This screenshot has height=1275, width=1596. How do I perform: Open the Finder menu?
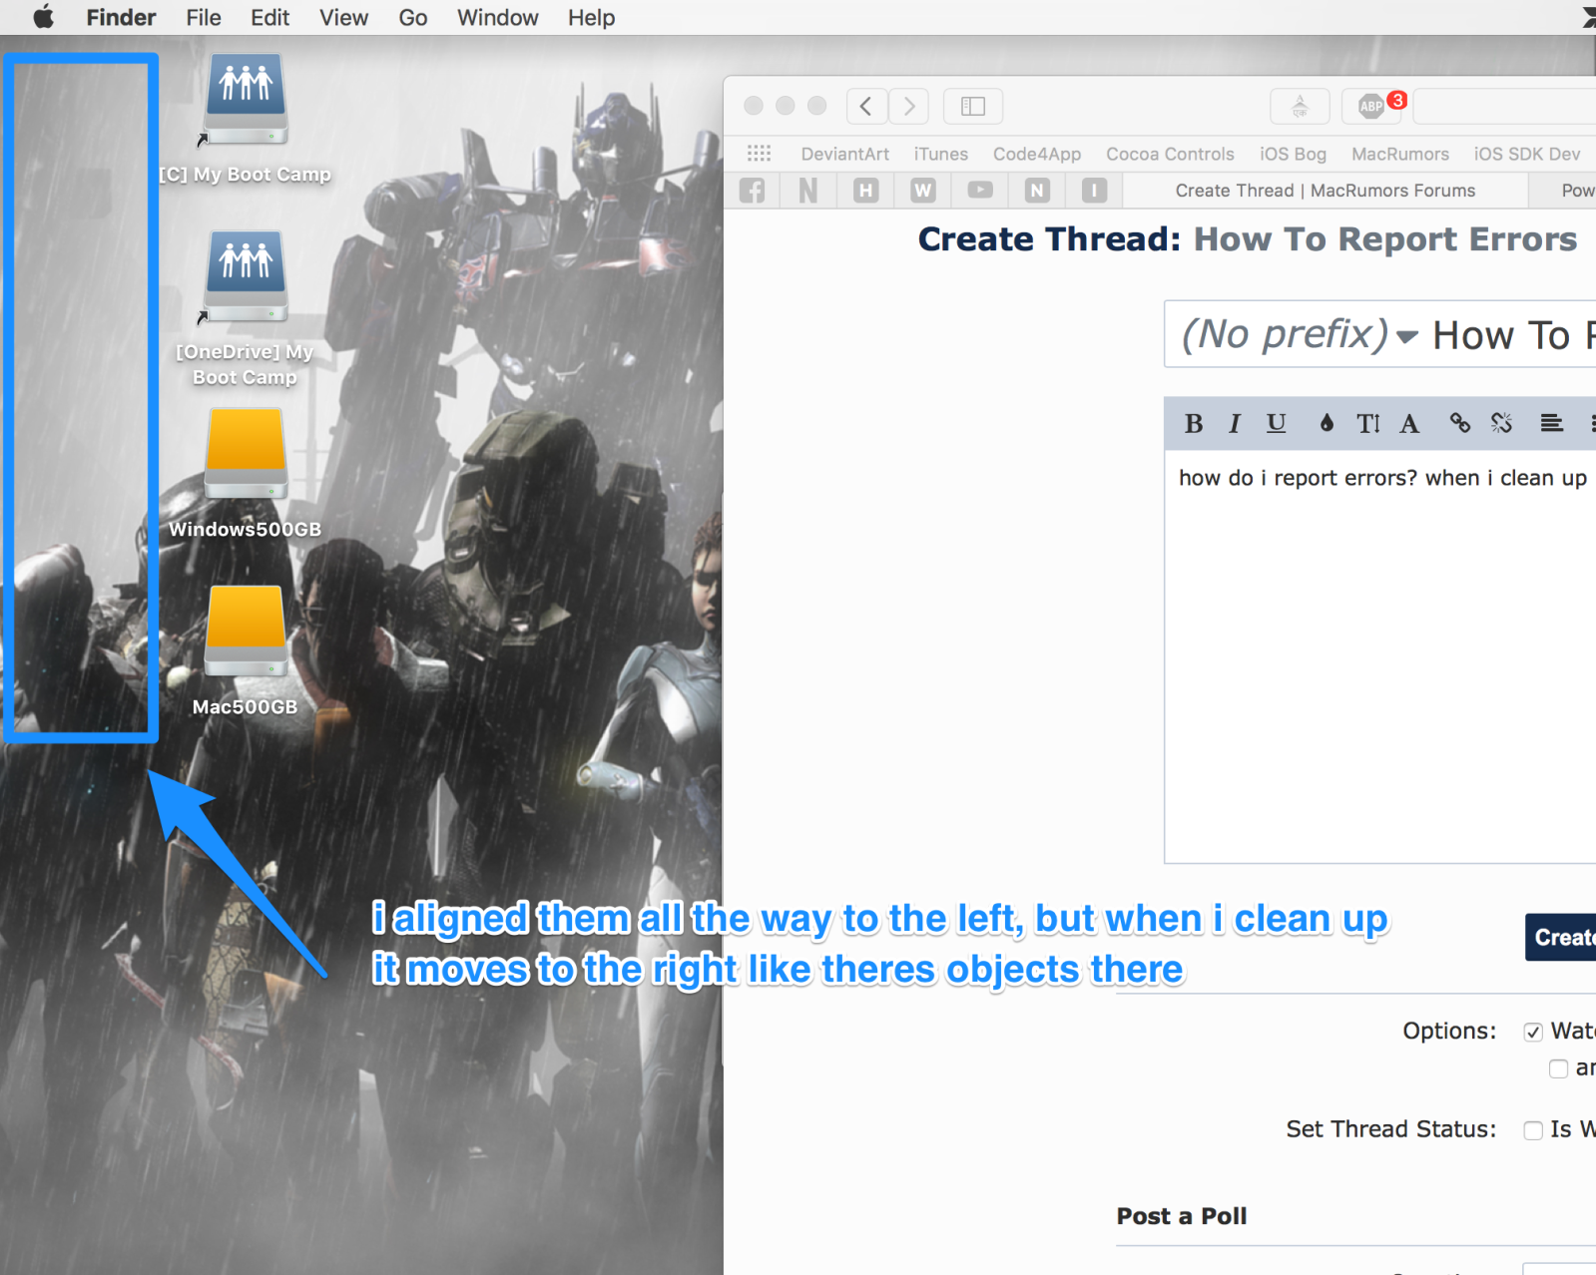point(121,17)
